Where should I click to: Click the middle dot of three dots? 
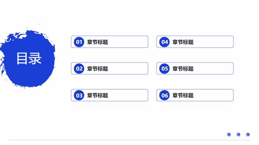238,134
